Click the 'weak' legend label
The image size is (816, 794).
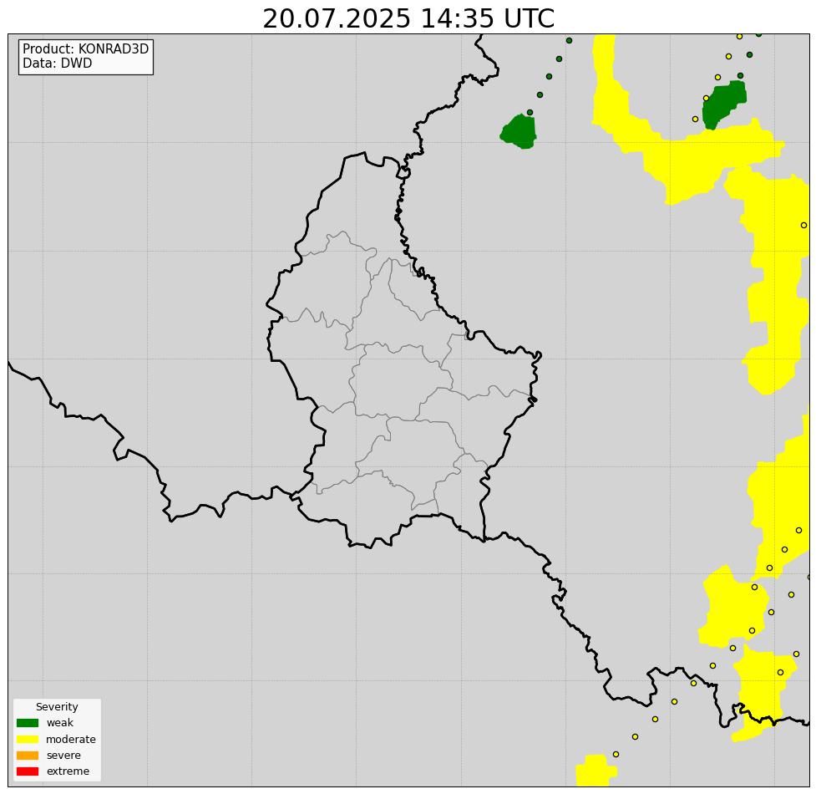pyautogui.click(x=60, y=723)
